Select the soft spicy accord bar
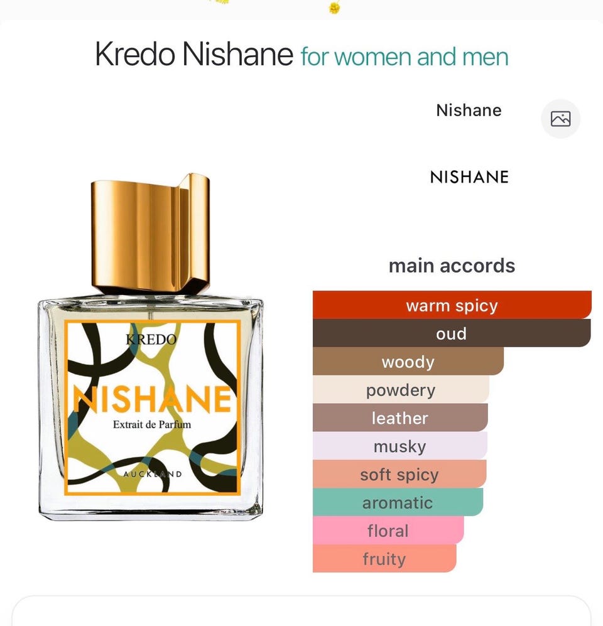Screen dimensions: 603x626 point(399,474)
